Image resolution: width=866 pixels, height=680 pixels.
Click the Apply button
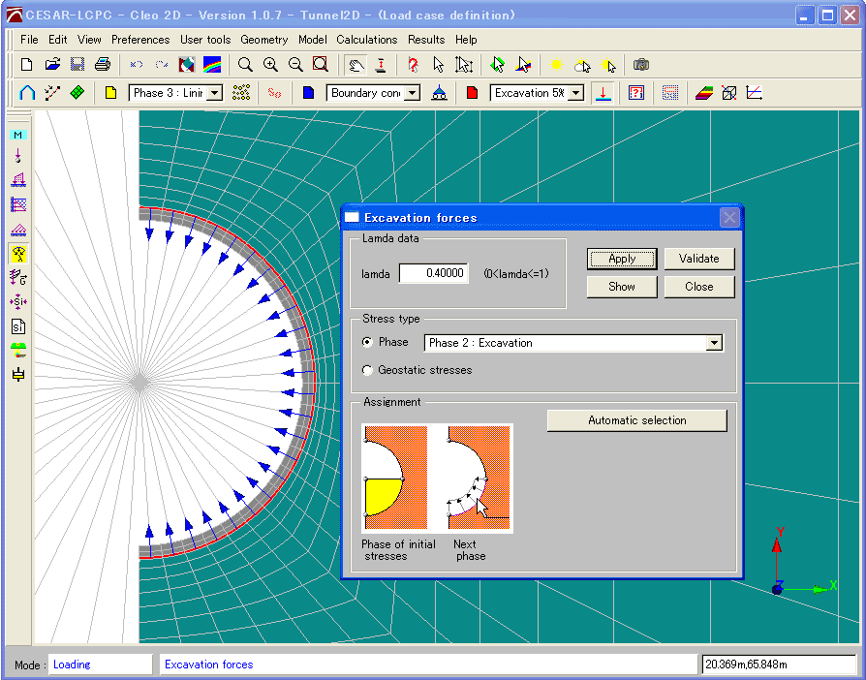[x=622, y=259]
